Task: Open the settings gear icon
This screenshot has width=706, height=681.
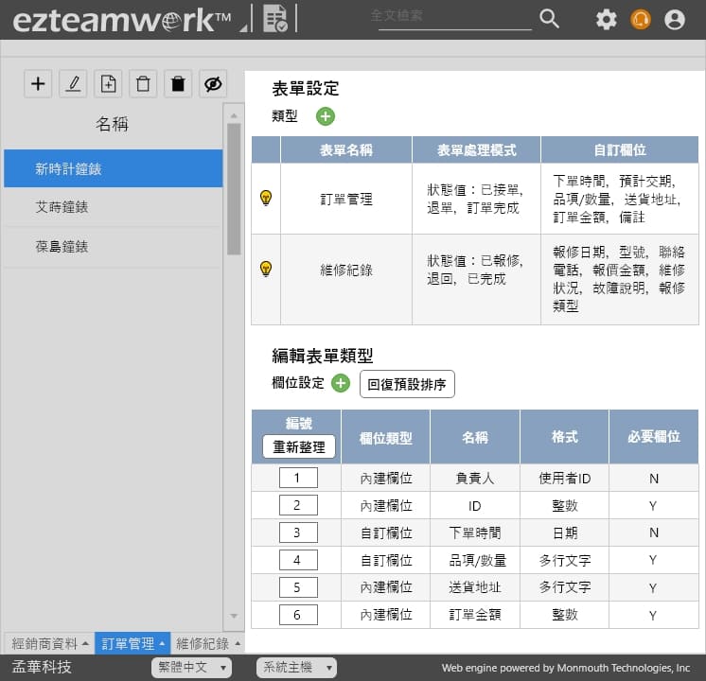Action: pos(606,19)
